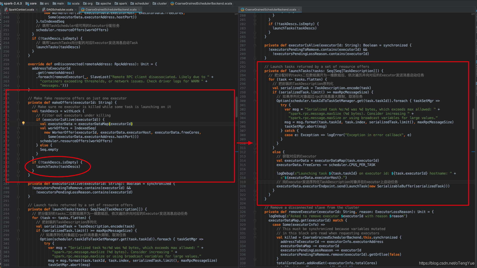477x268 pixels.
Task: Select the apache package breadcrumb
Action: pos(104,3)
